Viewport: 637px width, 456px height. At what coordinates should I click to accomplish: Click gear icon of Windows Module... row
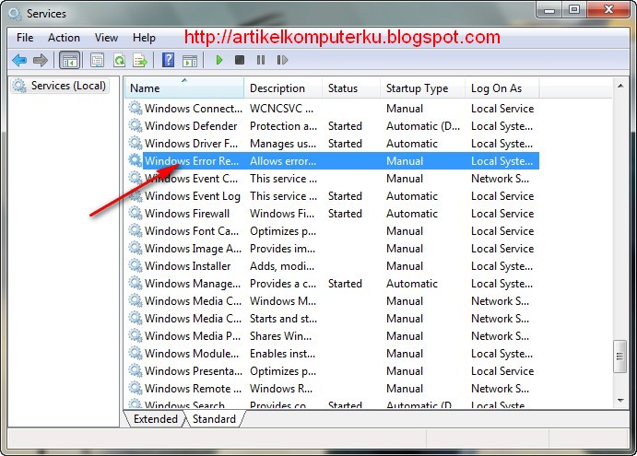tap(136, 353)
